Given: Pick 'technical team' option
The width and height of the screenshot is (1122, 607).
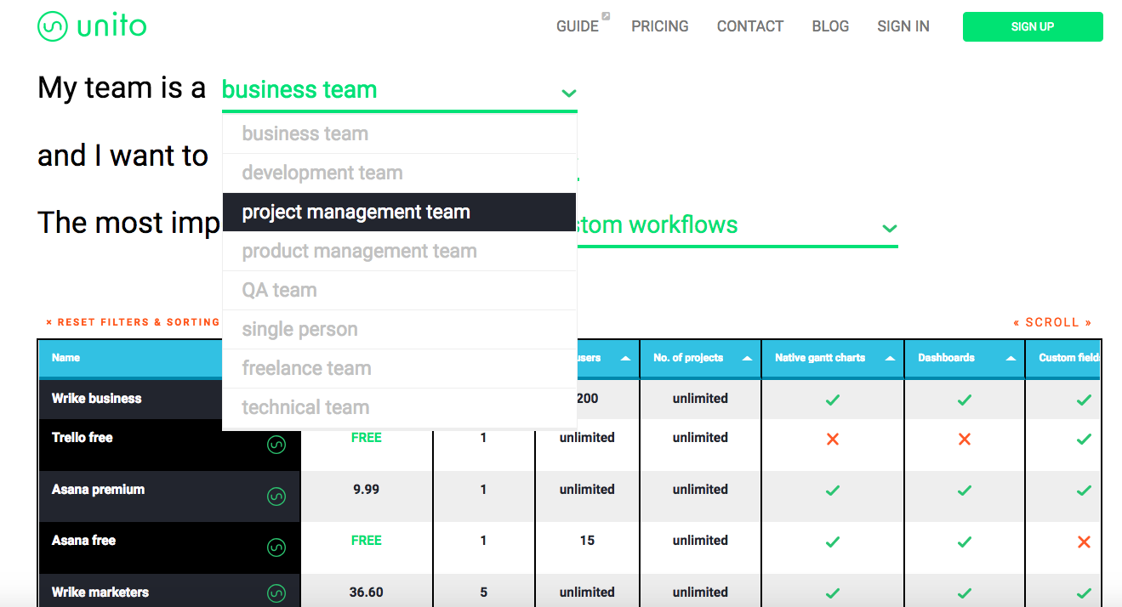Looking at the screenshot, I should click(x=400, y=407).
